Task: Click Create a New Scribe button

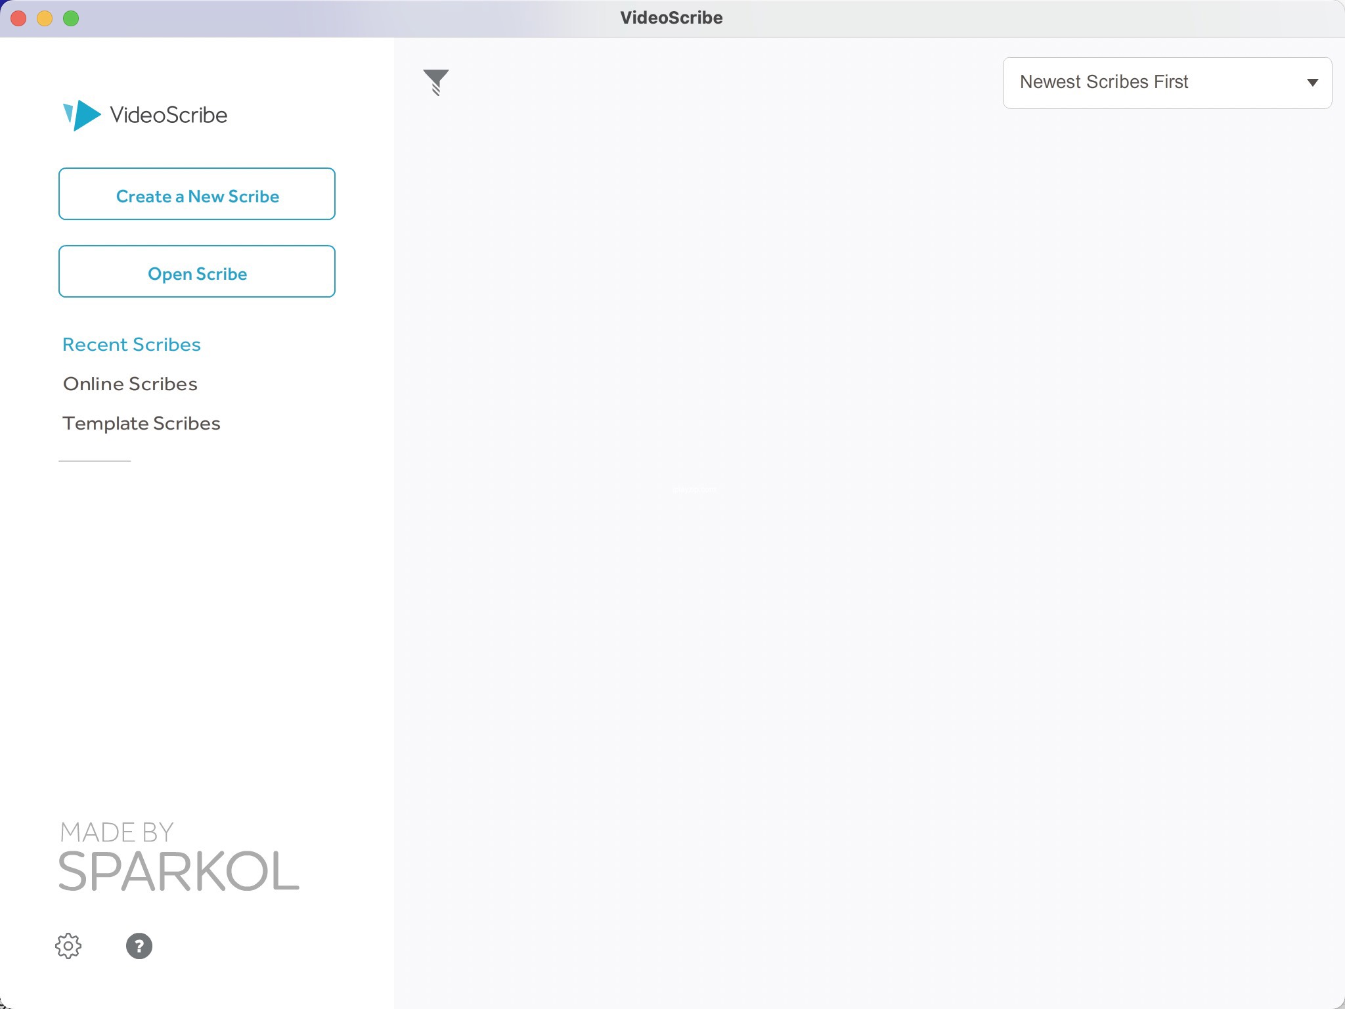Action: (x=197, y=194)
